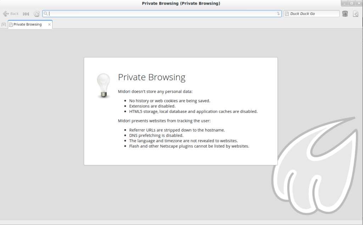Screen dimensions: 363x225
Task: Click the next page skip-forward icon
Action: (x=26, y=14)
